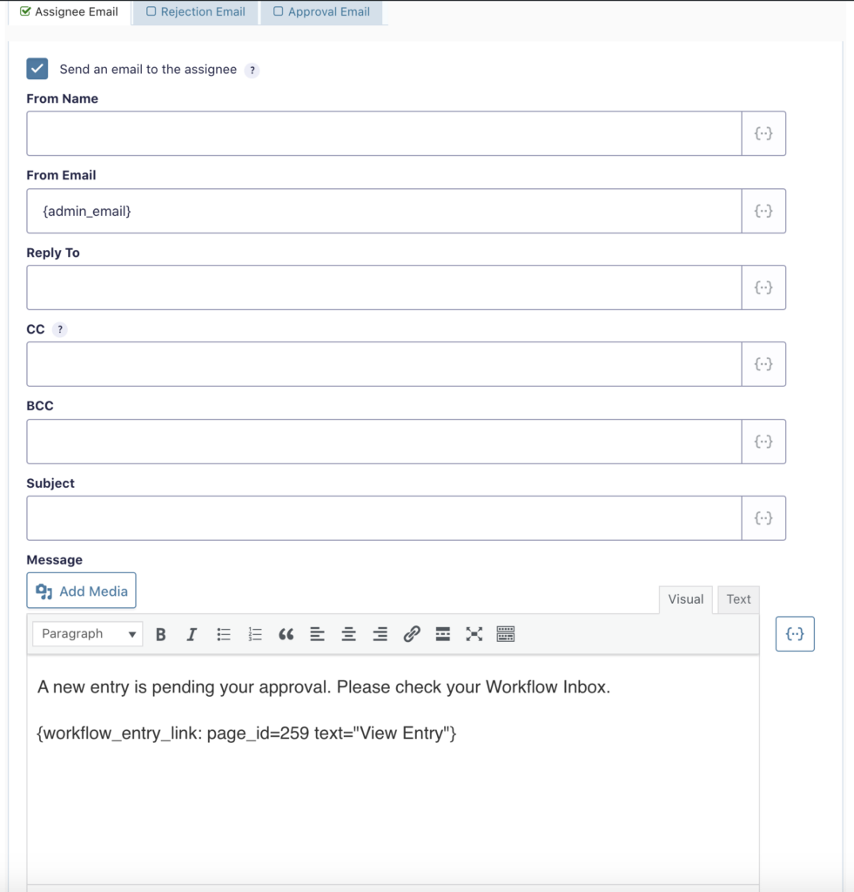Click the Bold formatting icon
The image size is (854, 892).
click(161, 634)
